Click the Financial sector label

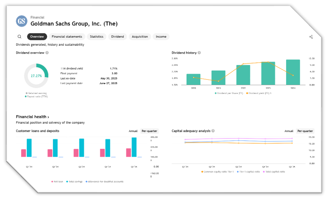[x=38, y=18]
